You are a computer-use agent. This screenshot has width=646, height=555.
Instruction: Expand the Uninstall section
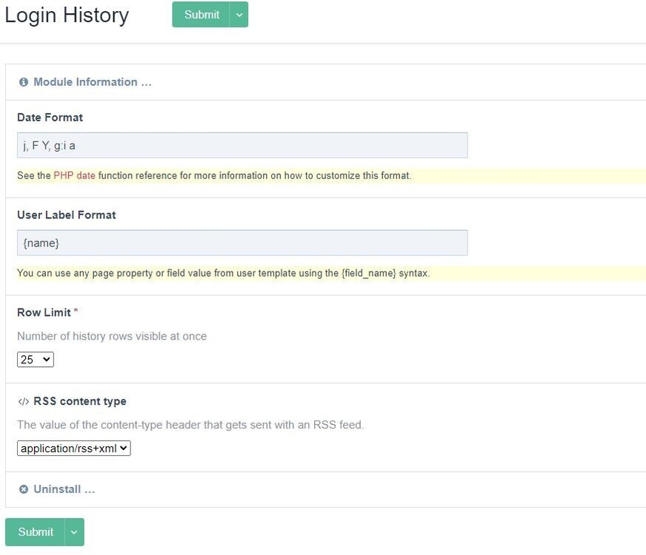tap(64, 489)
